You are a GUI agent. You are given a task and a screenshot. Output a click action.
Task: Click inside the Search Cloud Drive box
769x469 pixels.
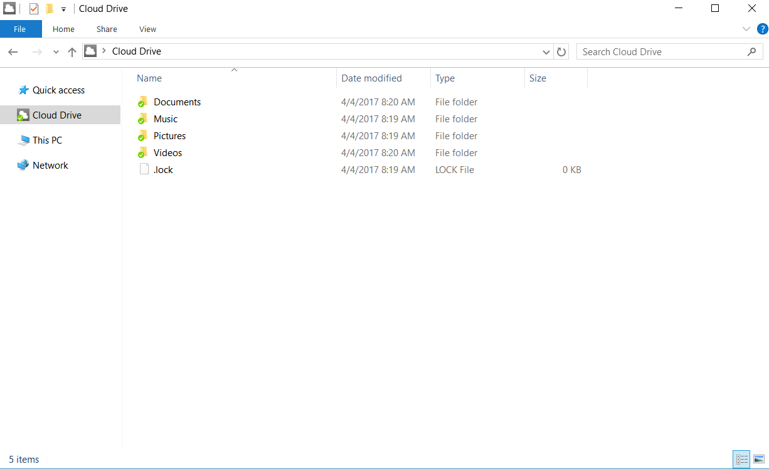pyautogui.click(x=659, y=51)
